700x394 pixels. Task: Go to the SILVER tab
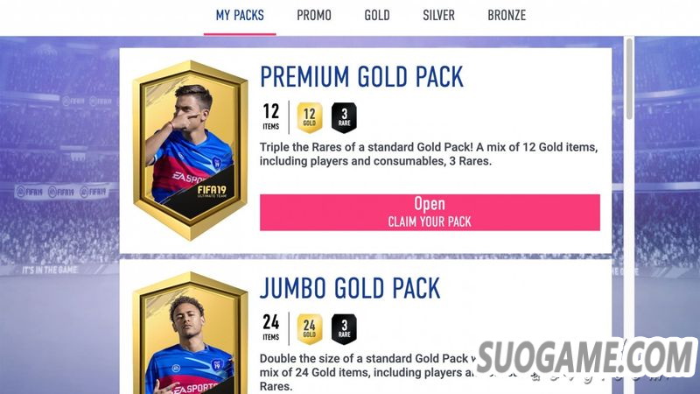[x=438, y=16]
